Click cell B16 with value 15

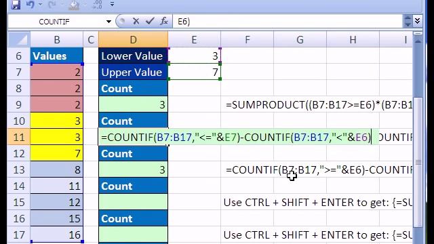click(57, 218)
